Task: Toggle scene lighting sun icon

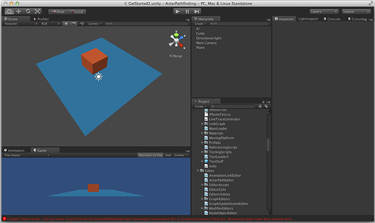Action: point(66,23)
